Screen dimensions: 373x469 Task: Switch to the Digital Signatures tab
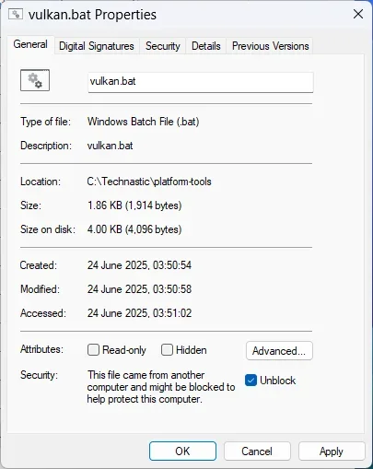tap(97, 46)
